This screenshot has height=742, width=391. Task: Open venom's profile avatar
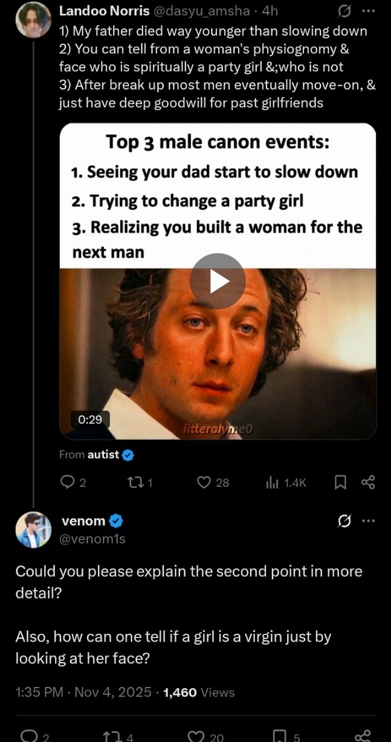[33, 529]
